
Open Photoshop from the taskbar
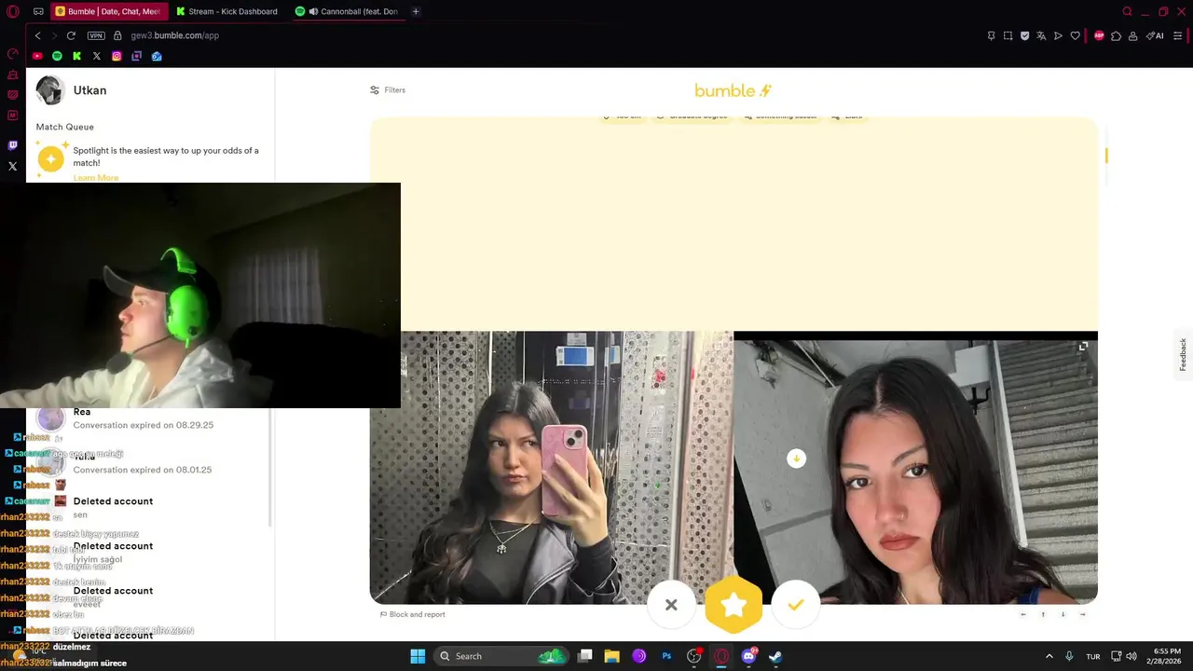(666, 656)
